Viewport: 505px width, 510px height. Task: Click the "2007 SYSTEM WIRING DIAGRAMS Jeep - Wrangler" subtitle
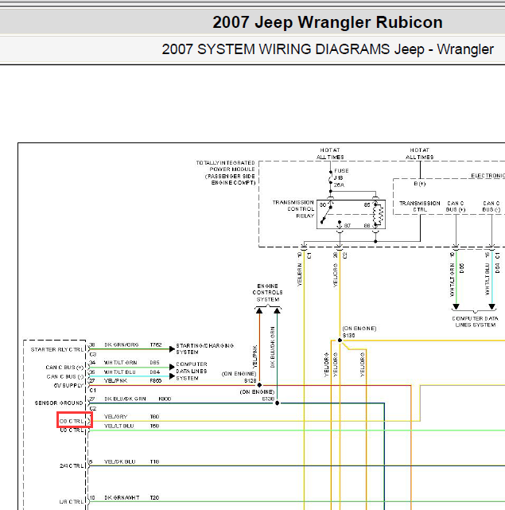[x=328, y=49]
